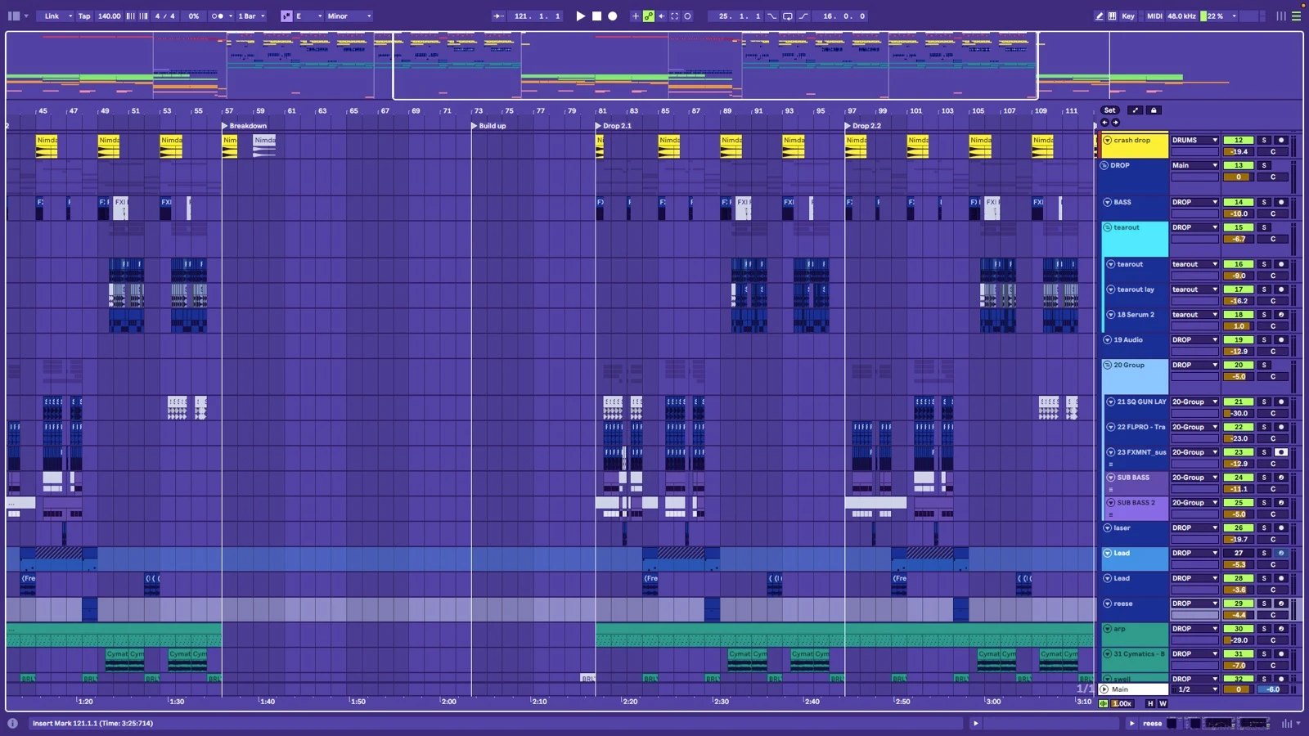1309x736 pixels.
Task: Adjust the Main track volume at -6.0
Action: [1273, 689]
